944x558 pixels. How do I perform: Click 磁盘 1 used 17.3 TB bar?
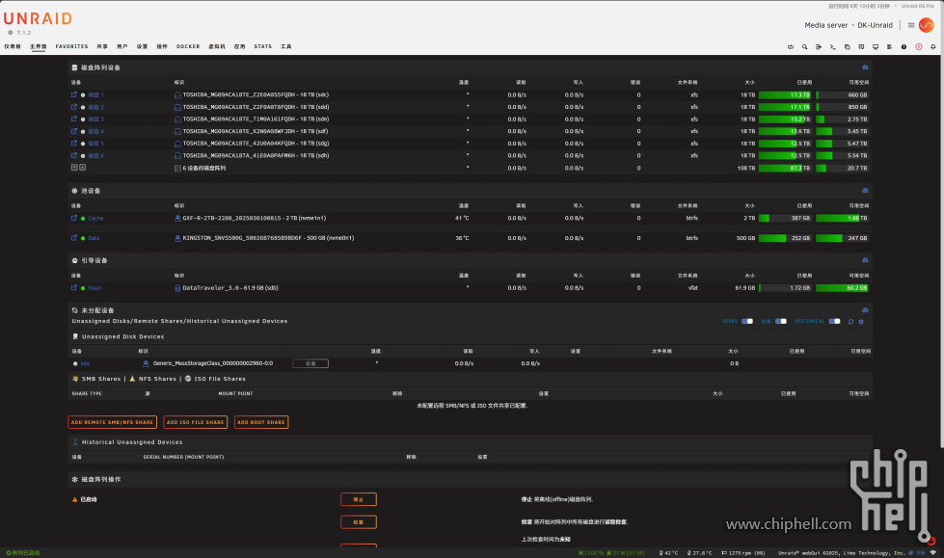point(785,95)
